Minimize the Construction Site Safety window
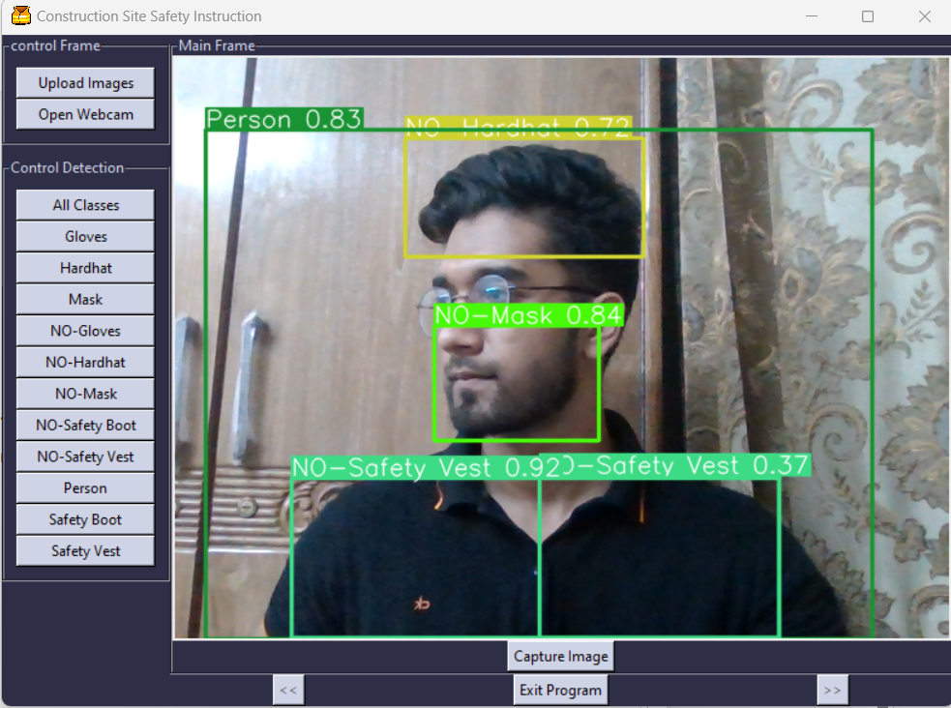 [810, 16]
